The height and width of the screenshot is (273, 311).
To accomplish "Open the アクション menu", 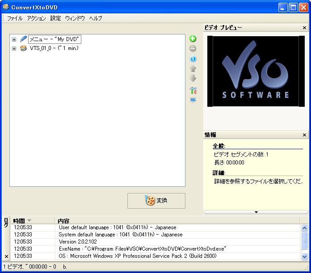I will [37, 18].
